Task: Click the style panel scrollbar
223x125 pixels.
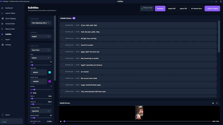Action: coord(55,48)
